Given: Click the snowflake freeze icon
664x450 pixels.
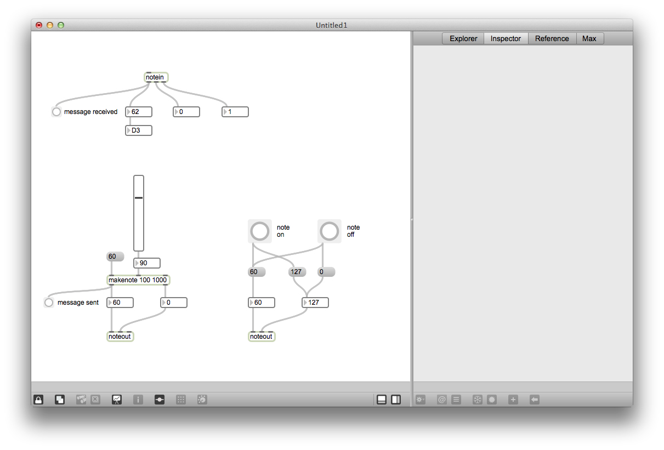Looking at the screenshot, I should pyautogui.click(x=478, y=400).
